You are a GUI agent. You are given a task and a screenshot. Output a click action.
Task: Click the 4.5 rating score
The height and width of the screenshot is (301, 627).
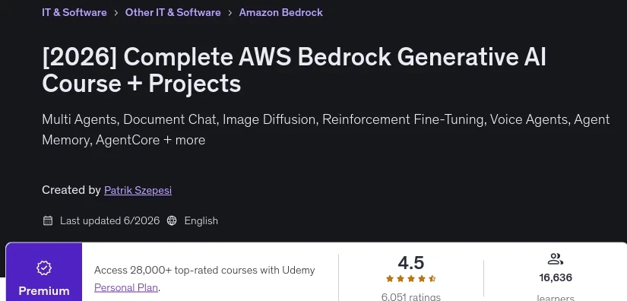(x=411, y=263)
